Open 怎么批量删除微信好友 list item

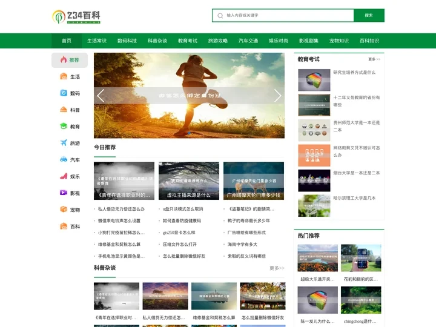(x=184, y=256)
